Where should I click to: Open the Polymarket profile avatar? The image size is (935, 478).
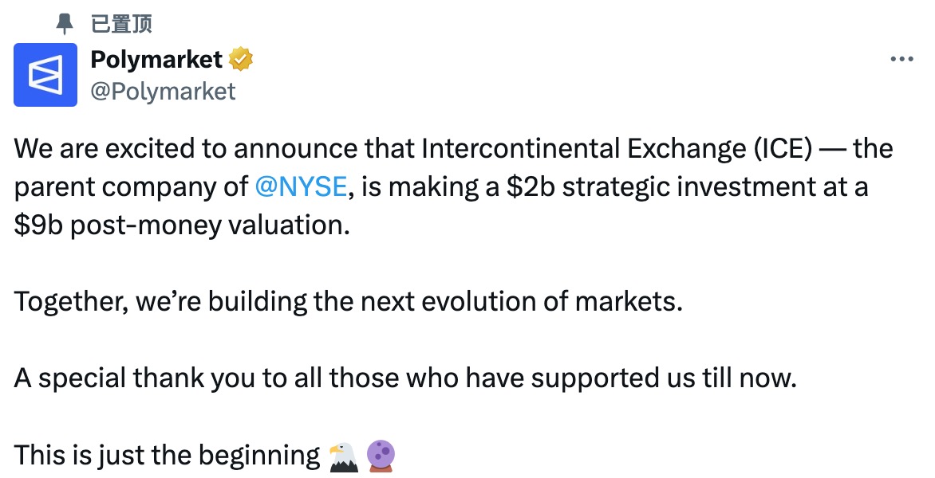[45, 75]
